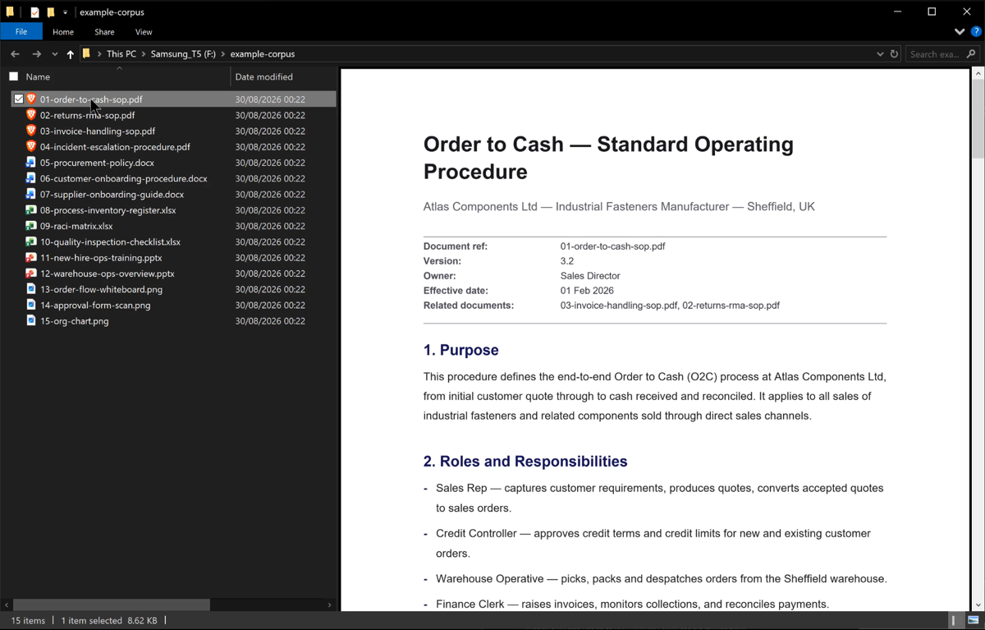Screen dimensions: 985x630
Task: Click the Word icon beside 07-supplier-onboarding-guide.docx
Action: [31, 195]
